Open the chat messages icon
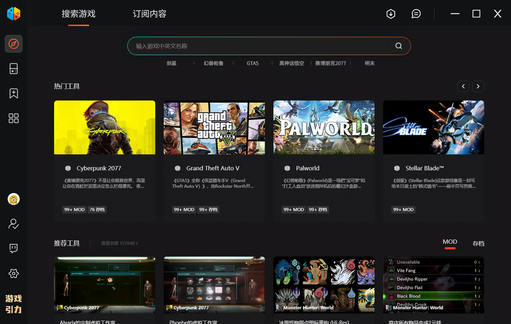 coord(416,14)
